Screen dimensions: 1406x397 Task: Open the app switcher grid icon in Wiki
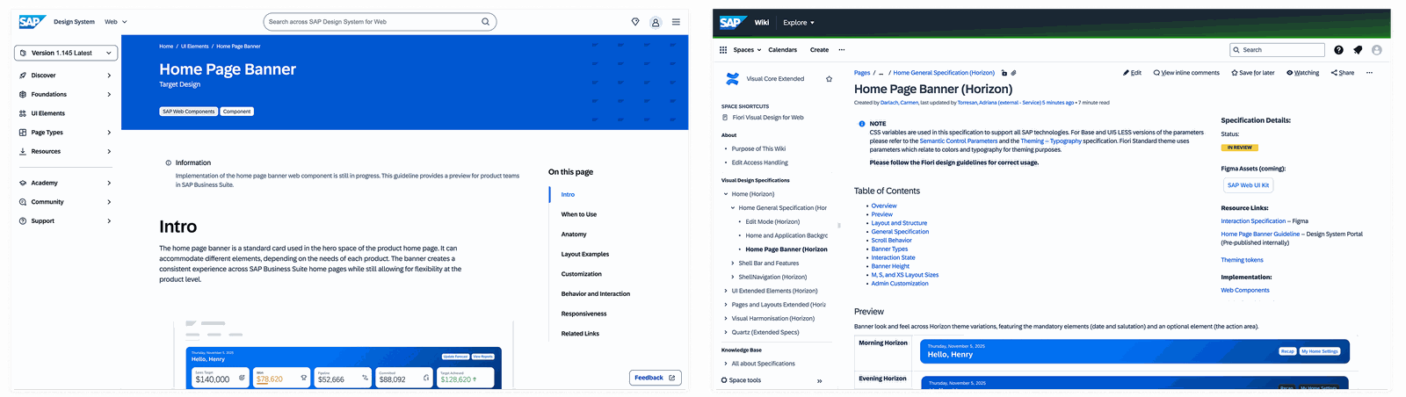coord(723,50)
